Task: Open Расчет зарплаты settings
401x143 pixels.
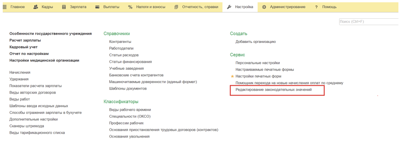Action: (x=25, y=40)
